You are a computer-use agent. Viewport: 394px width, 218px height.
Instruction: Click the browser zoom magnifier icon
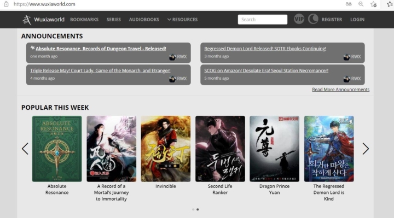[x=361, y=4]
